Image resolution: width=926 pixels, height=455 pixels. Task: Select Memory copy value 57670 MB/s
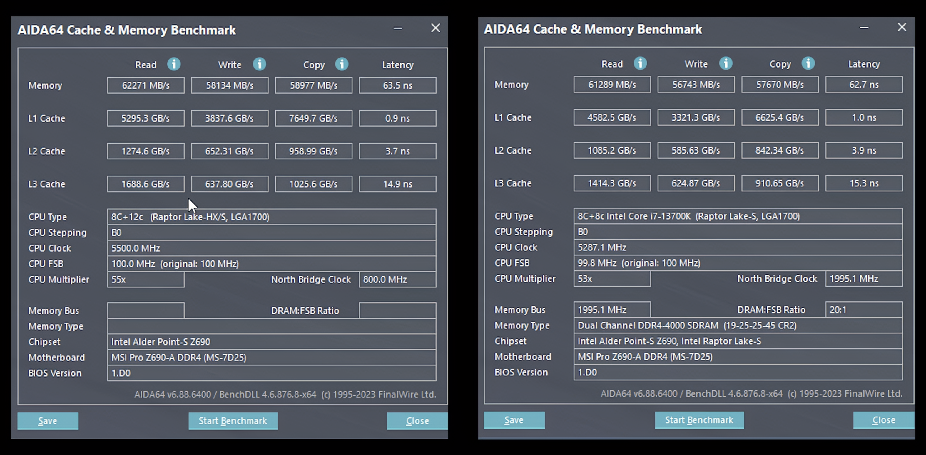780,85
